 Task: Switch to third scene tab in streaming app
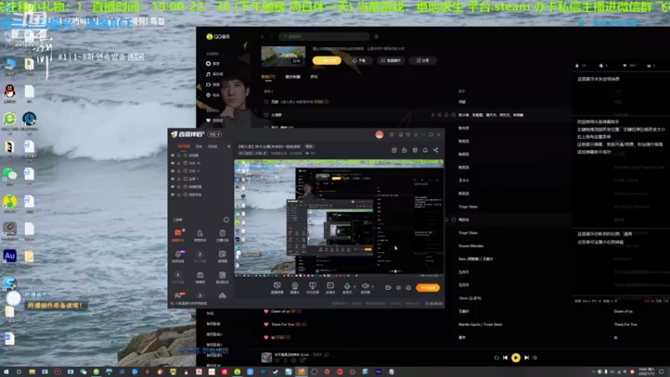point(213,146)
